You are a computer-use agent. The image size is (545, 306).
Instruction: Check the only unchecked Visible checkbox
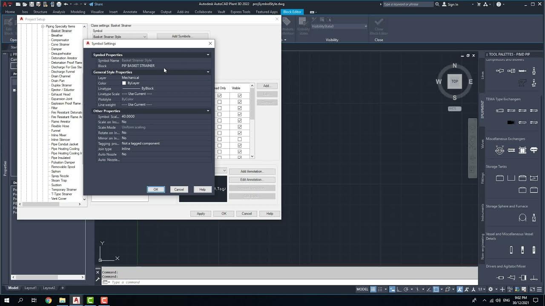click(x=240, y=139)
